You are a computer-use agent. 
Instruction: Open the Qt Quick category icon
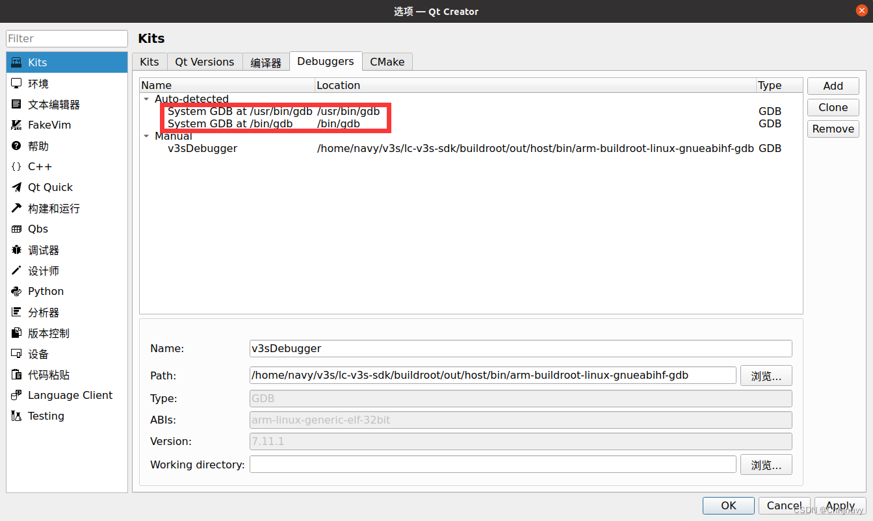[17, 187]
